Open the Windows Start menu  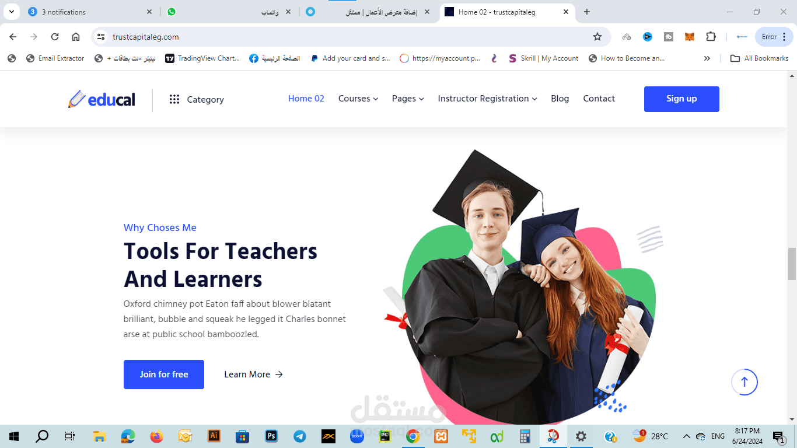(x=14, y=436)
